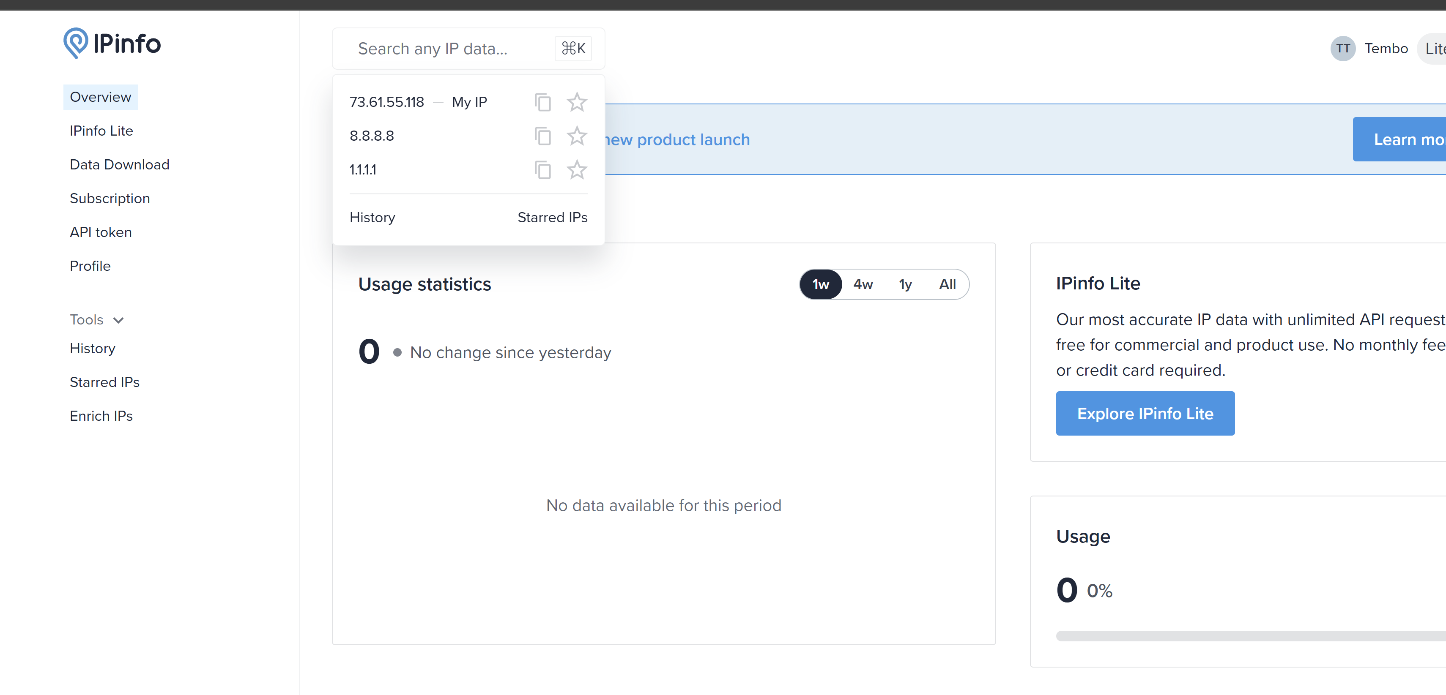Open Starred IPs in the sidebar
Viewport: 1446px width, 695px height.
(104, 382)
